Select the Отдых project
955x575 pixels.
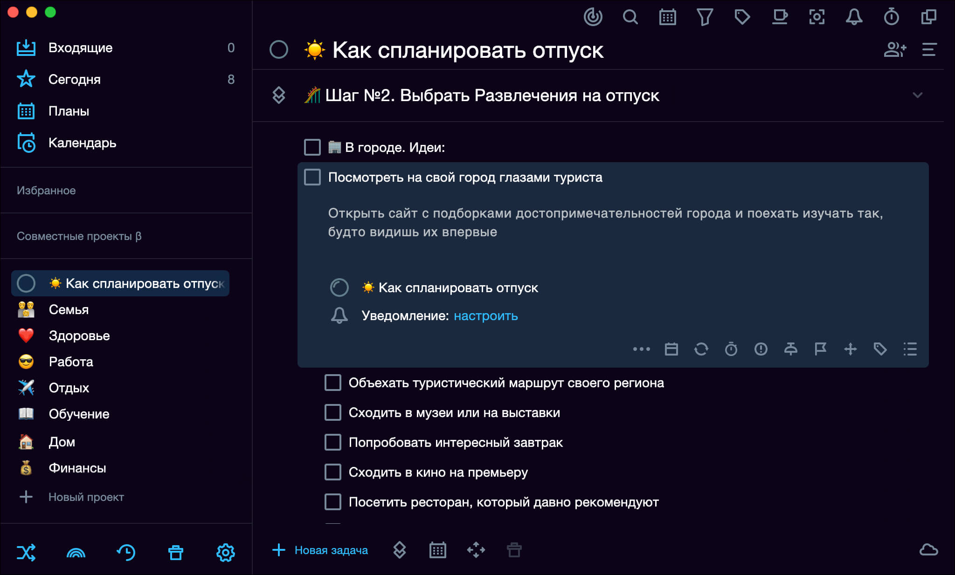[120, 388]
